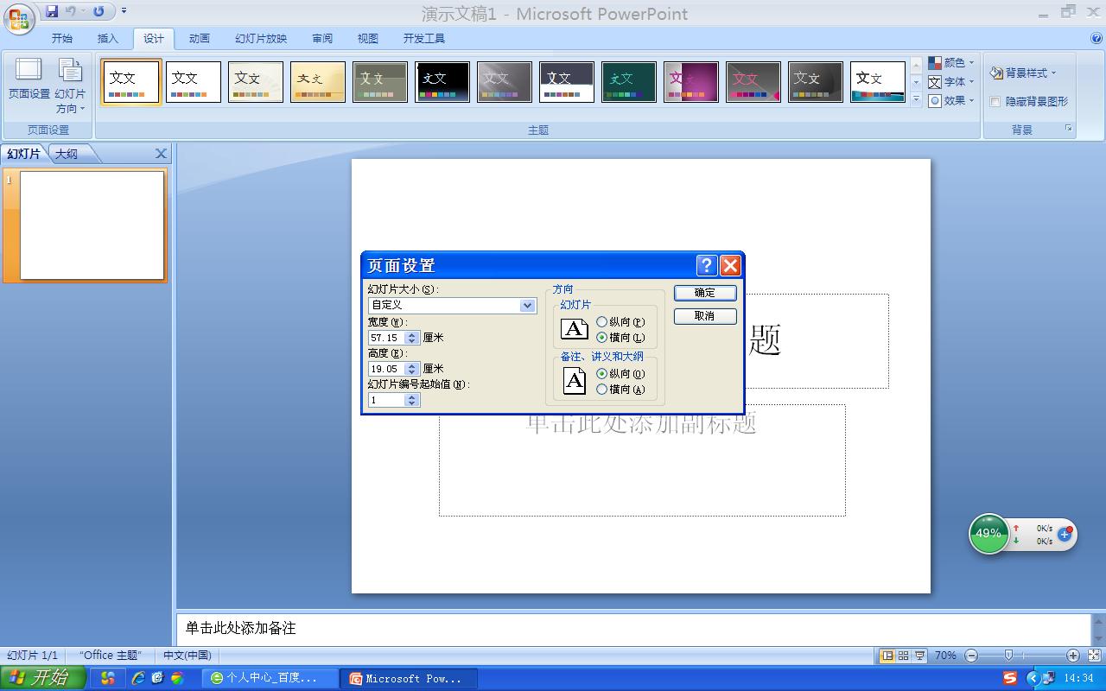
Task: Toggle Hide Background Graphics (隐藏背景图形) checkbox
Action: point(995,102)
